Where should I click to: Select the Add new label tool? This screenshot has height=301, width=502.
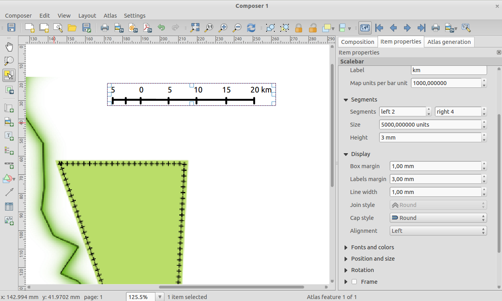point(9,136)
